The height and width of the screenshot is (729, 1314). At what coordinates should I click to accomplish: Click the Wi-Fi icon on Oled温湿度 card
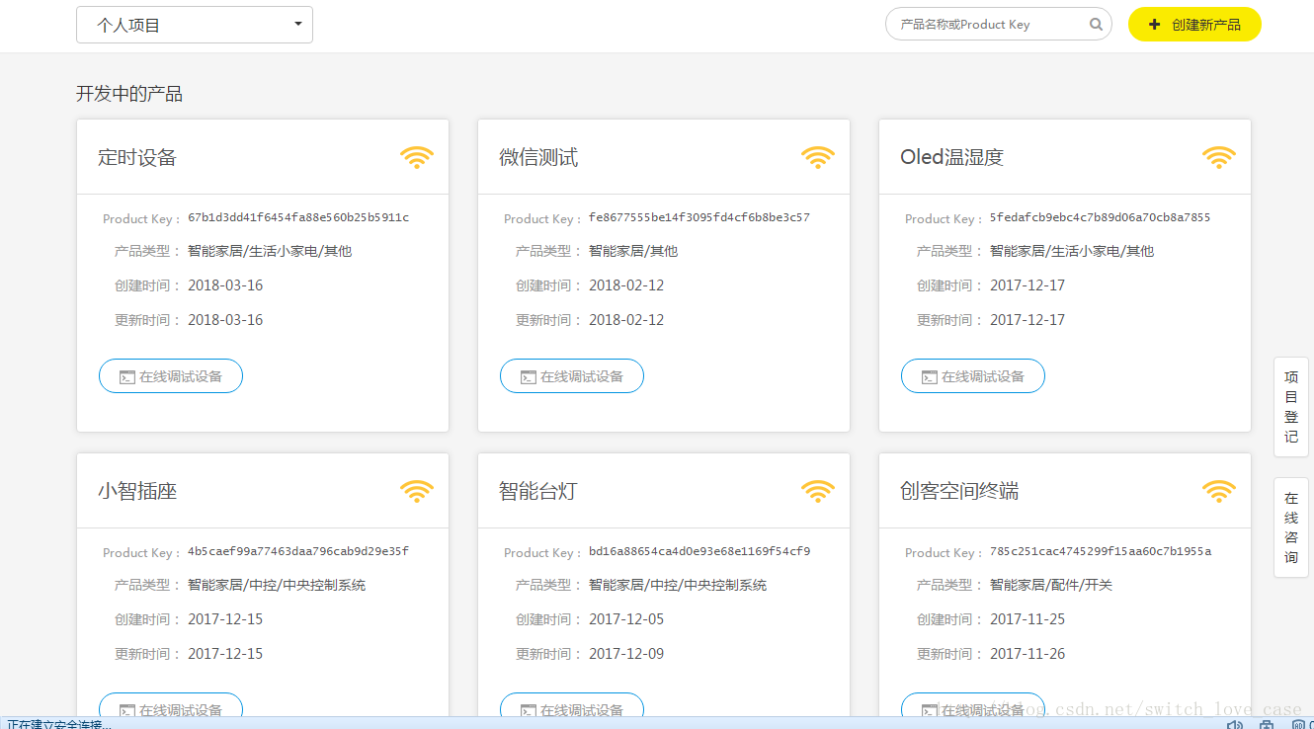click(x=1218, y=157)
